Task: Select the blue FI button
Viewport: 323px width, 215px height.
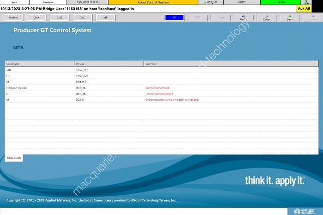Action: click(x=174, y=18)
